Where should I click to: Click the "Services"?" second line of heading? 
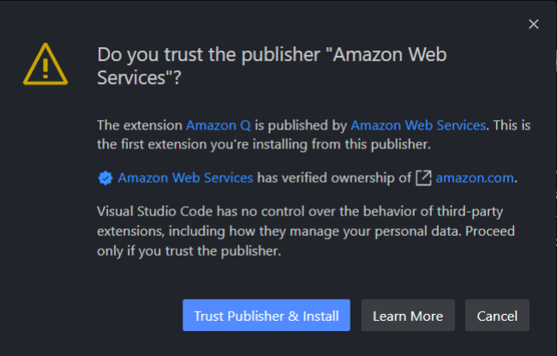click(140, 79)
